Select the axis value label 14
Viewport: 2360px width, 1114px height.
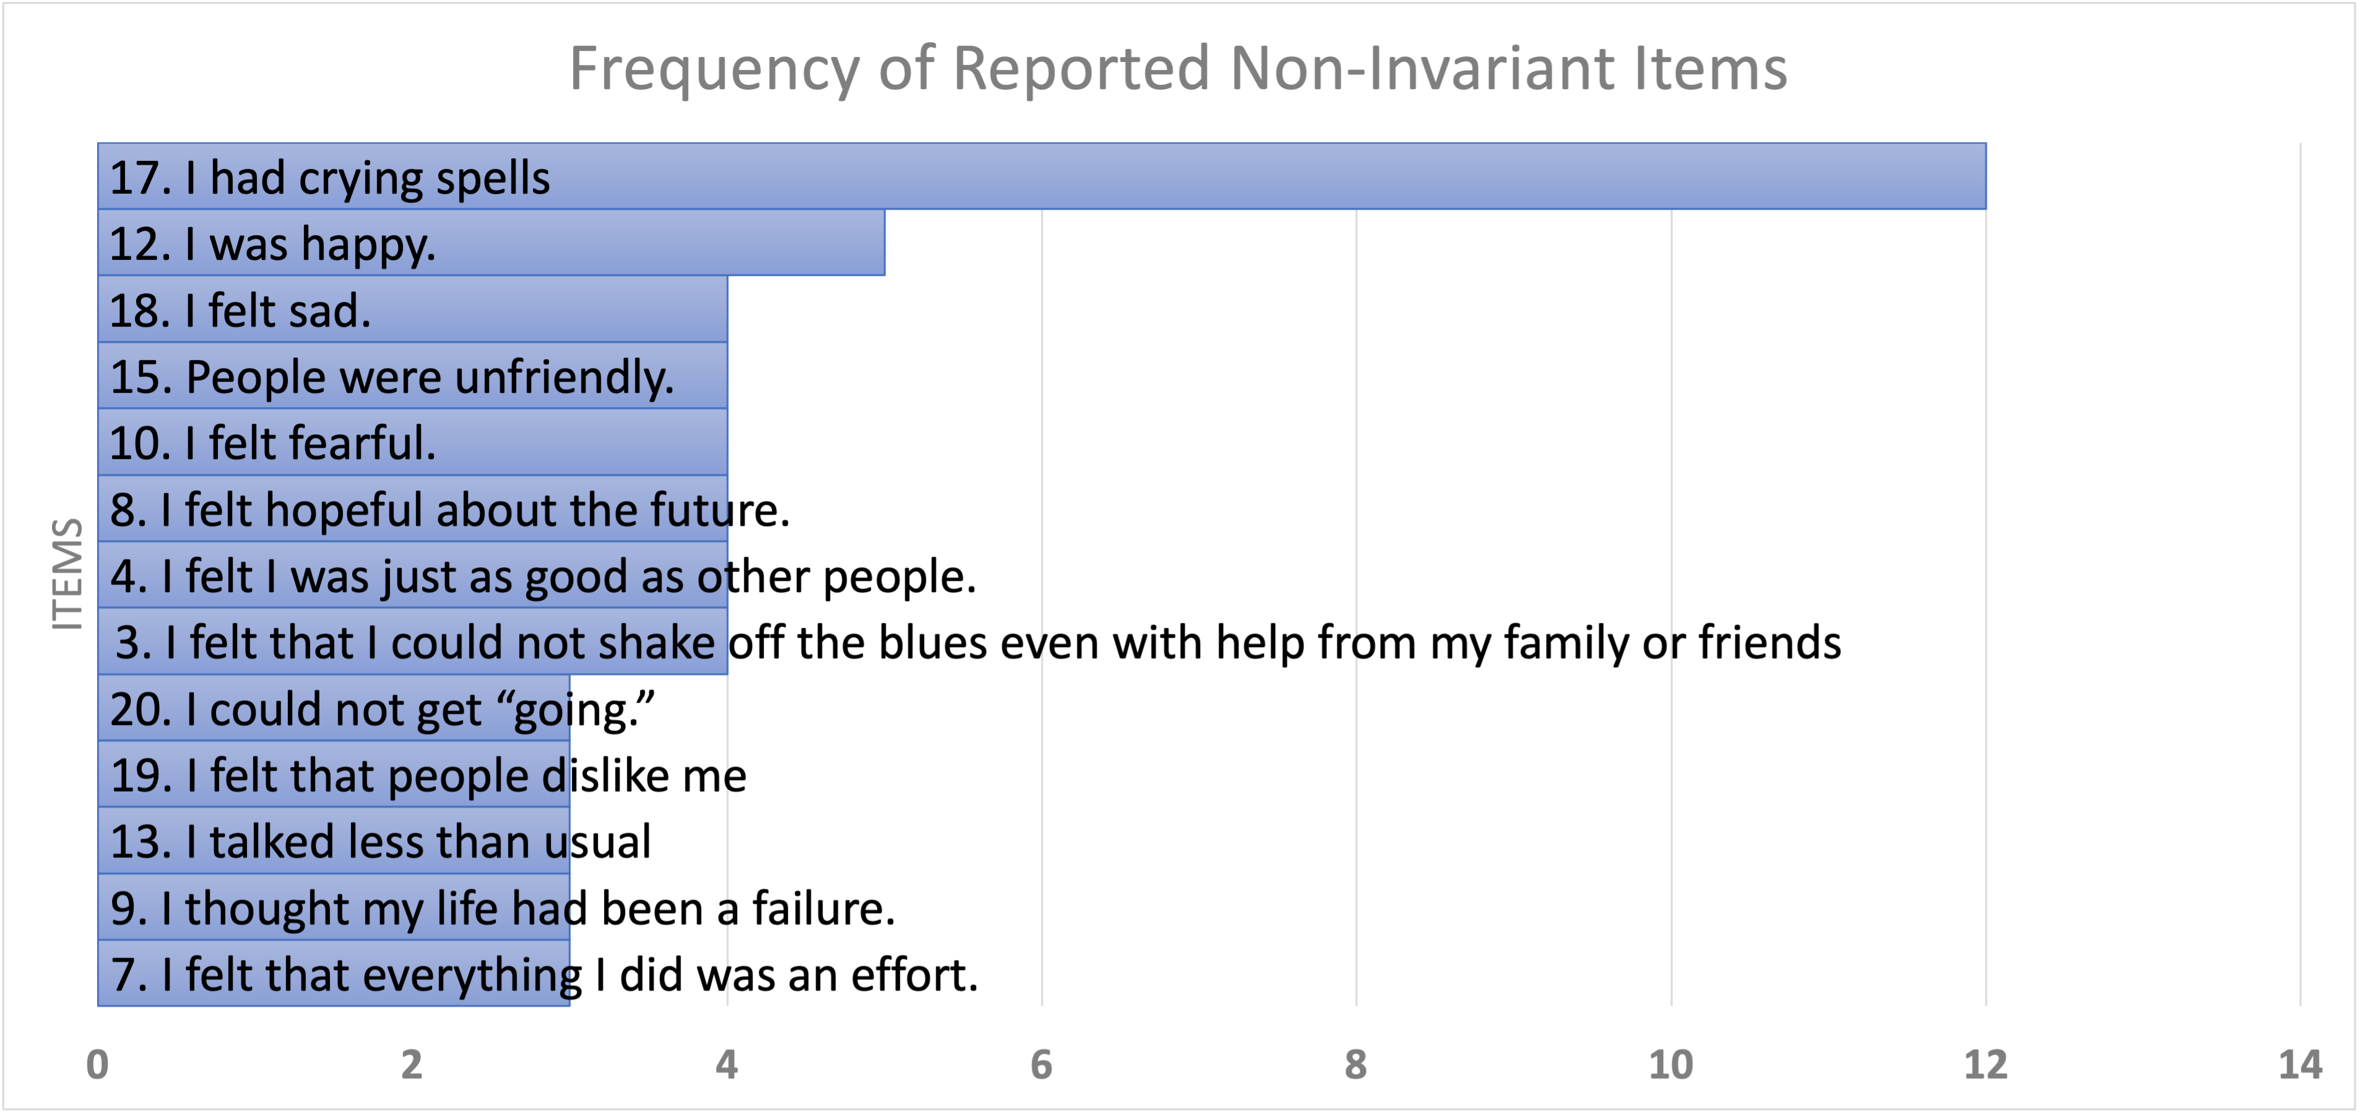(x=2299, y=1065)
